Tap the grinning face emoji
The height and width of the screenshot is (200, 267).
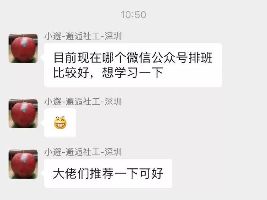60,123
